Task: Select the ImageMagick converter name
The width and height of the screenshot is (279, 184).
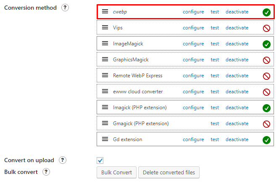Action: [128, 44]
